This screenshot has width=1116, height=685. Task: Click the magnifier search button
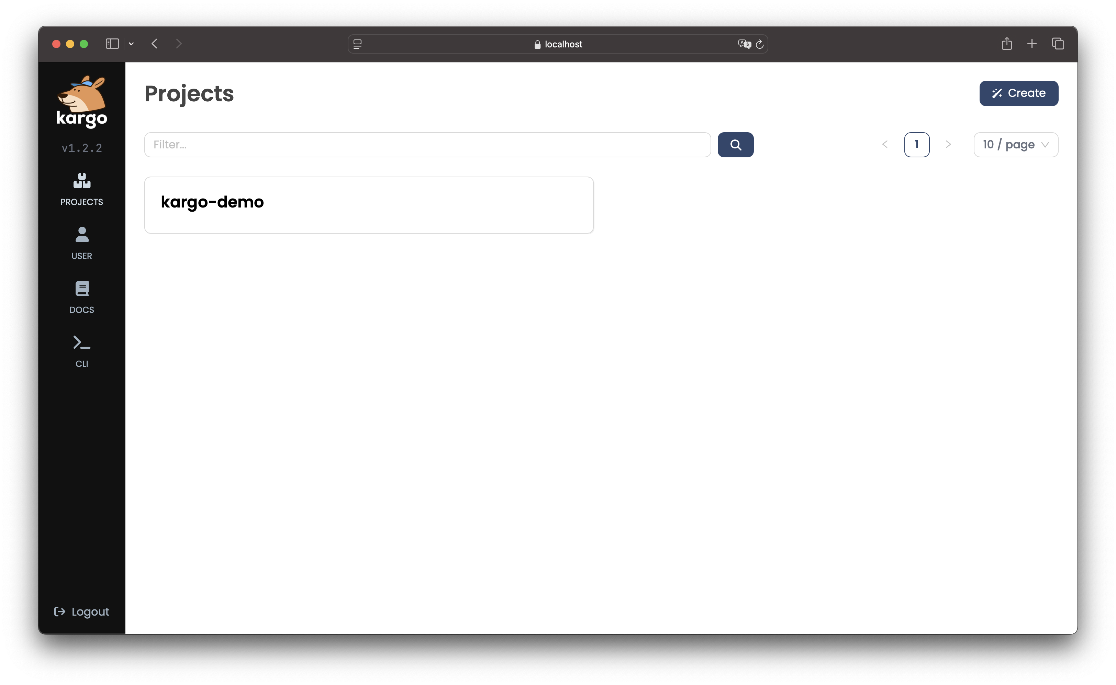coord(735,145)
